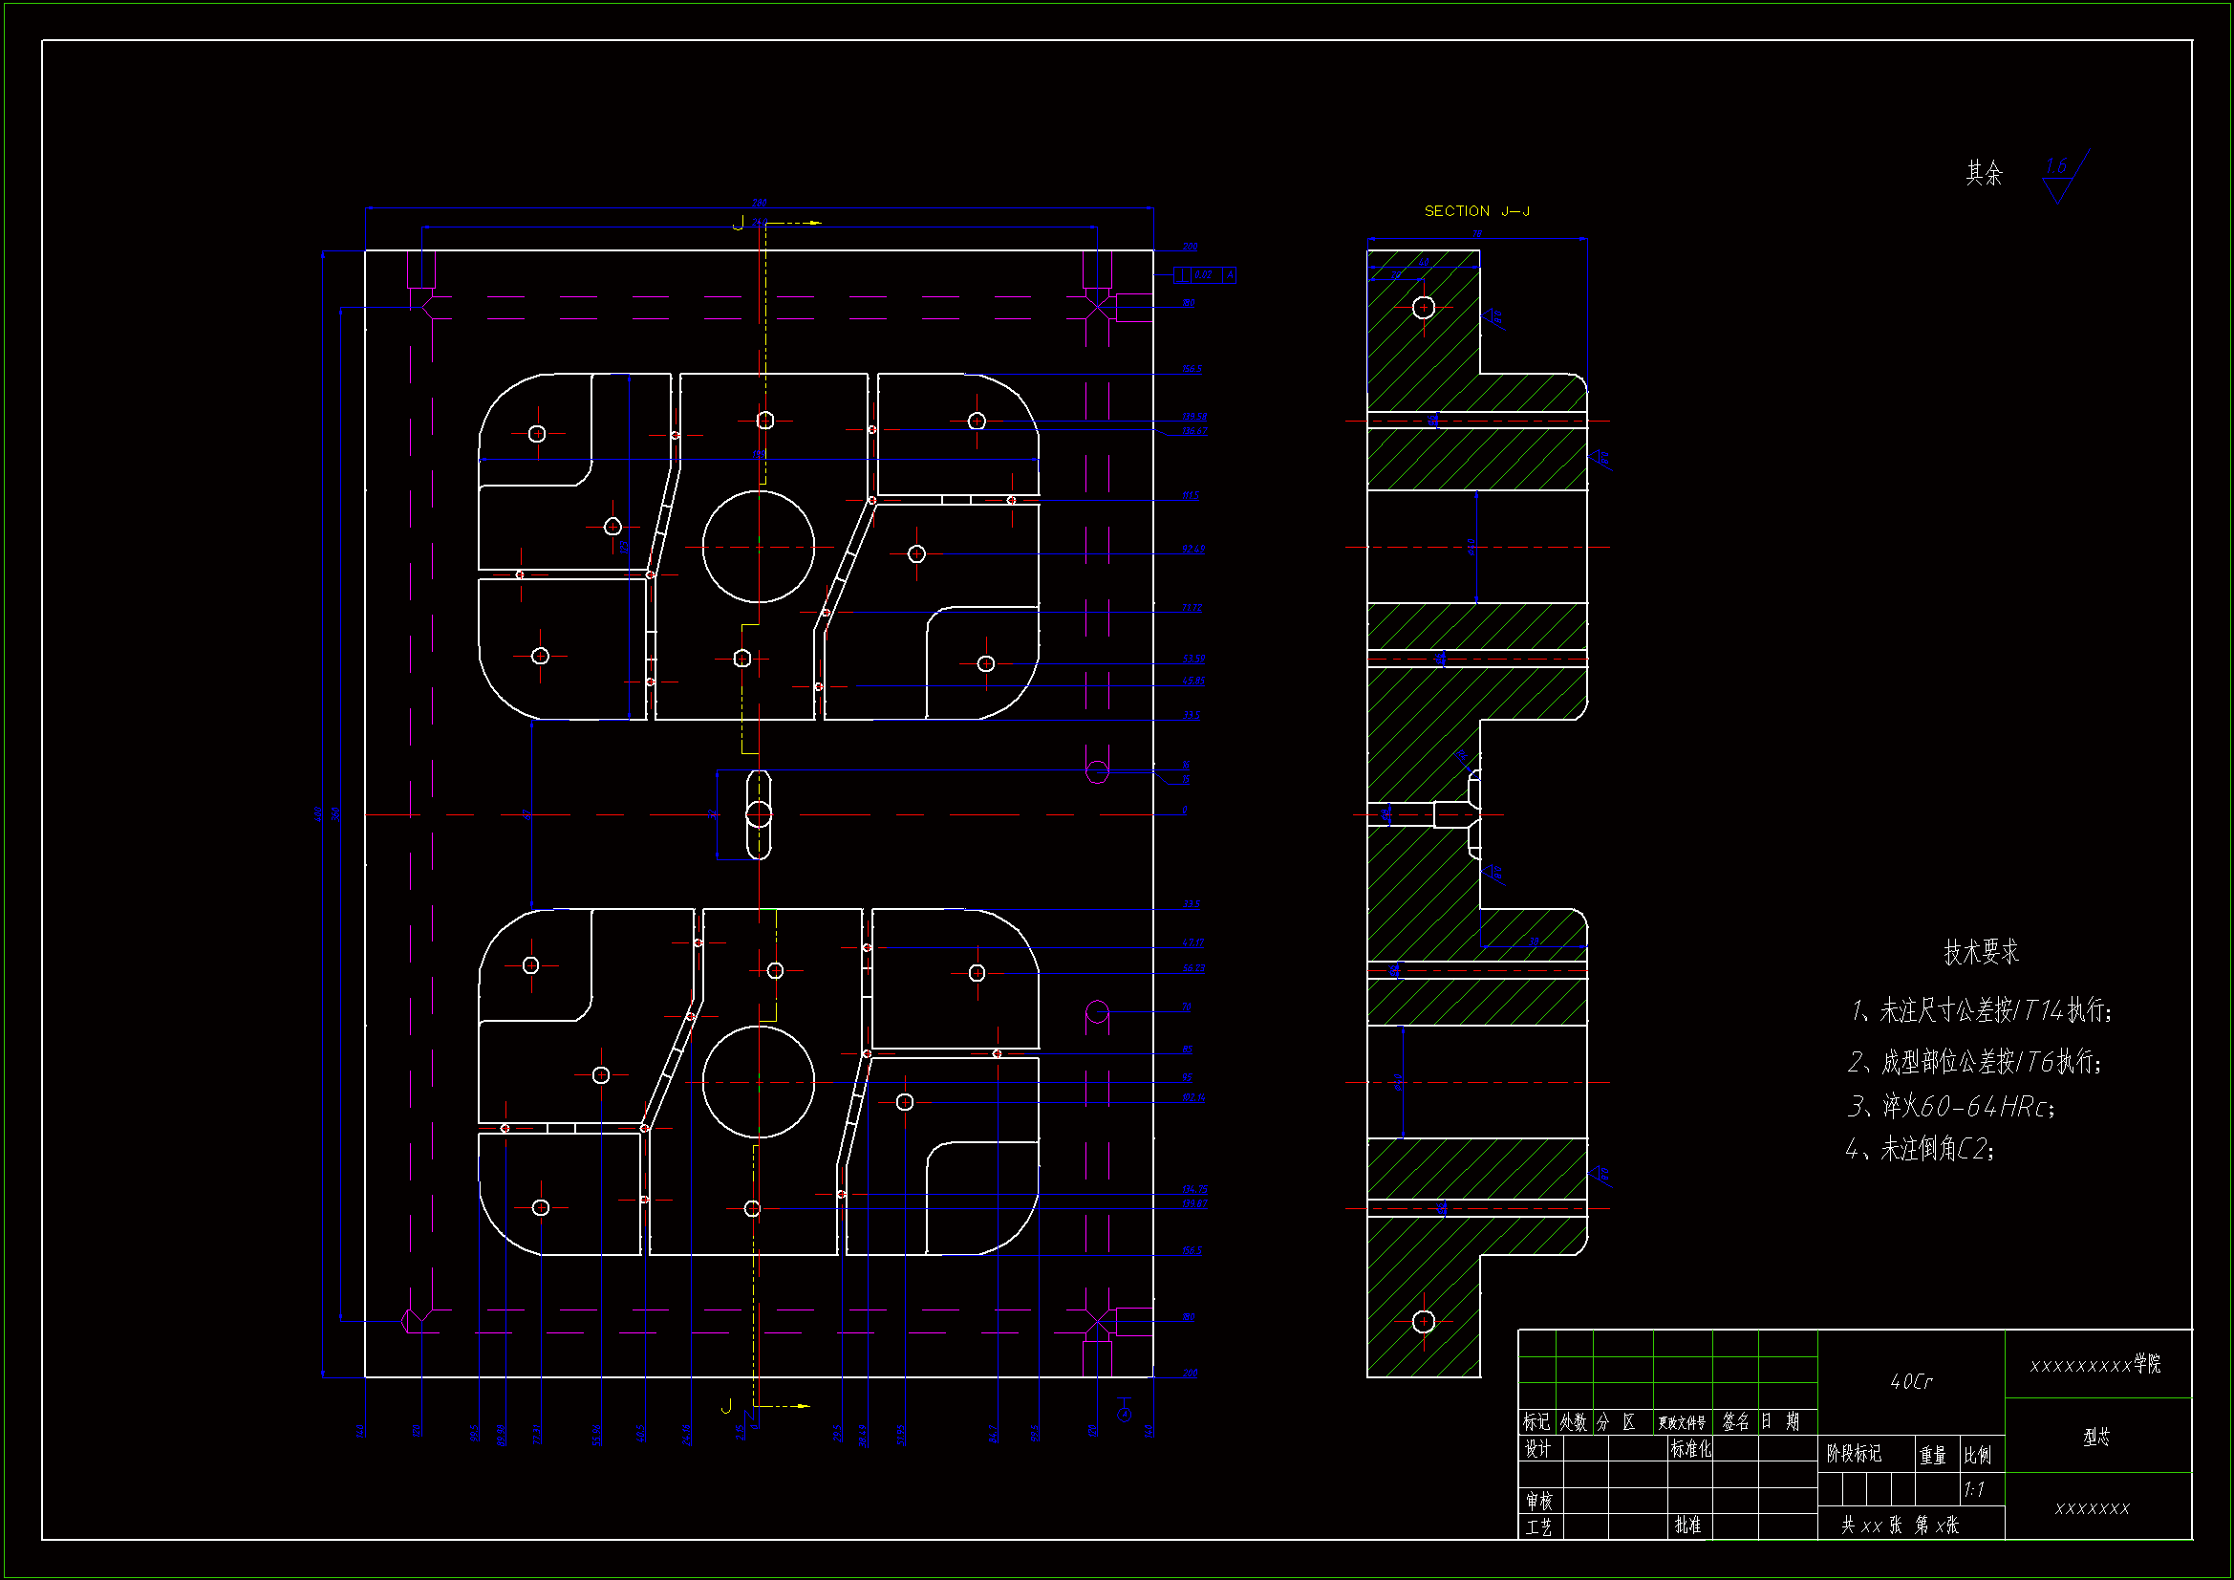Select the 78 width dimension above the section

tap(1476, 234)
